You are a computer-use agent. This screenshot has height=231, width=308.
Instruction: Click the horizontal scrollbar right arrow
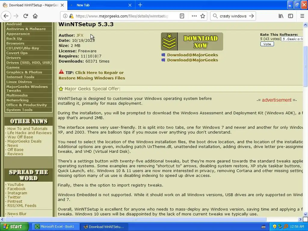300,219
